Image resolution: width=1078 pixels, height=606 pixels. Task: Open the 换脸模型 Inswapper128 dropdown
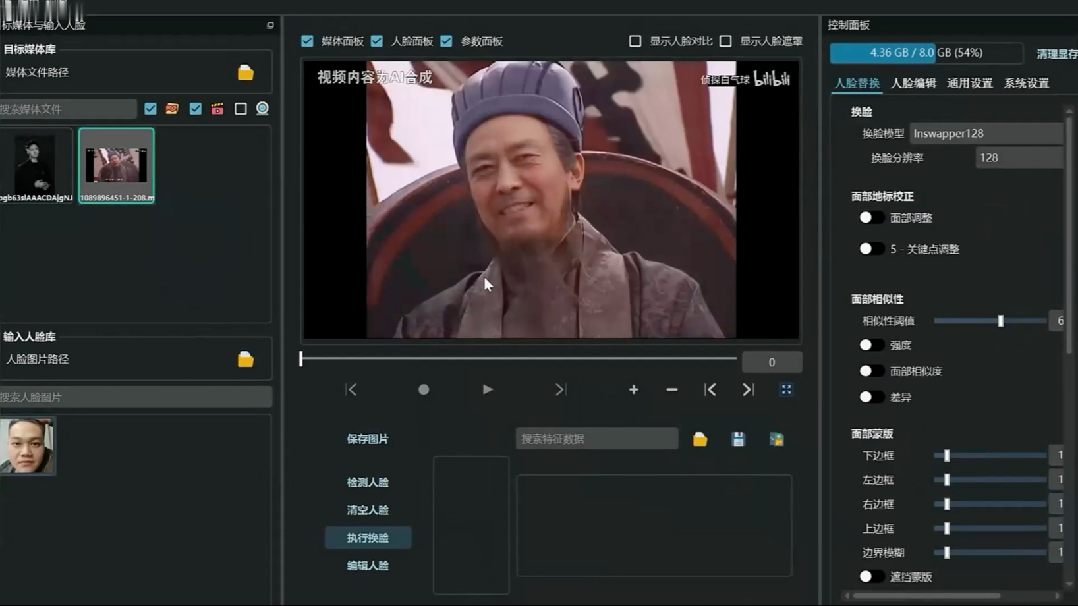pos(986,133)
